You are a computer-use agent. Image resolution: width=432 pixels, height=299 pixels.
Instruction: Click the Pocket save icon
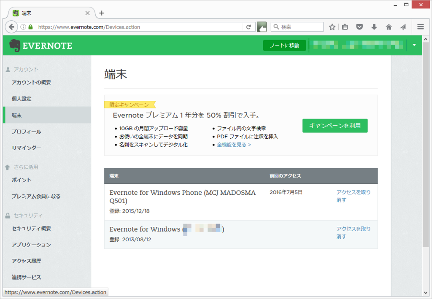pyautogui.click(x=359, y=27)
